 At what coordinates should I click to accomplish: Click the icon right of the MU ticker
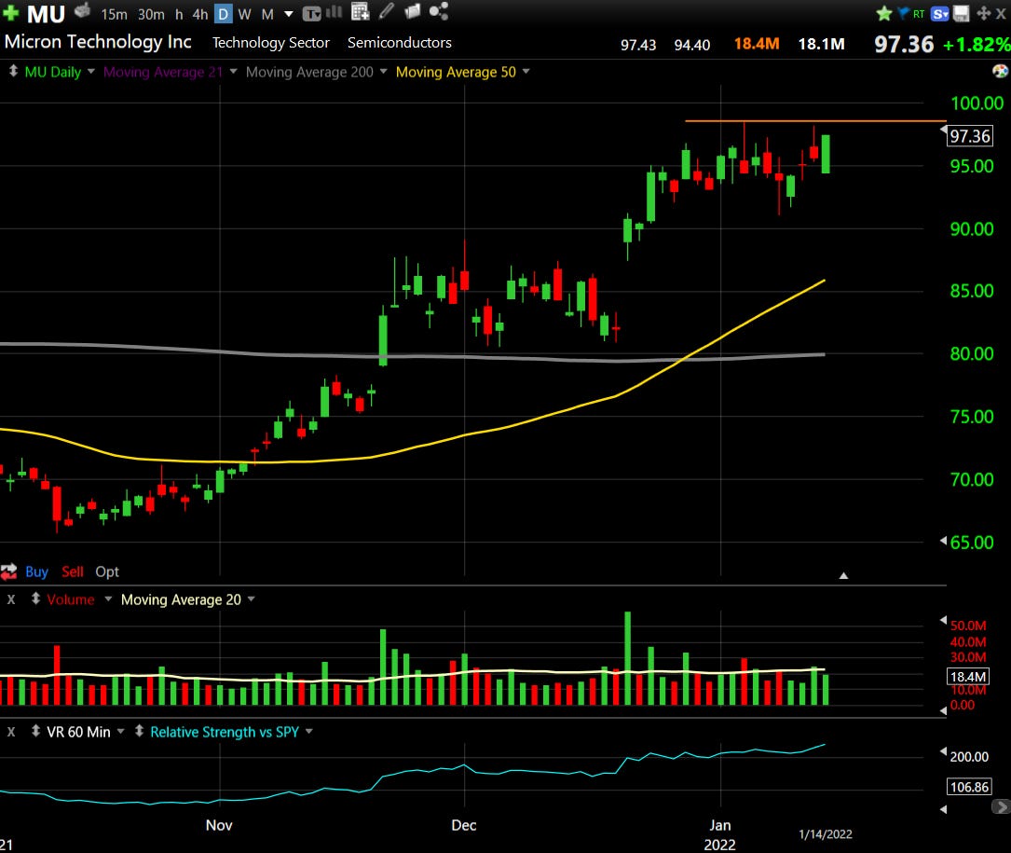[x=82, y=10]
